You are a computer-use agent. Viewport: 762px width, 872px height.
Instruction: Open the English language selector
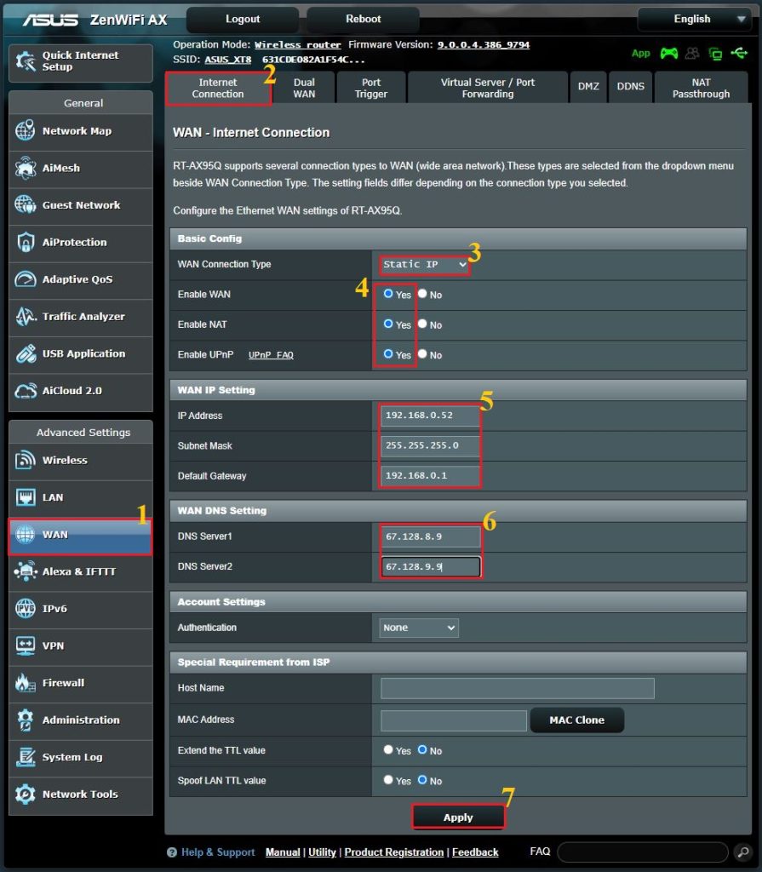click(693, 19)
